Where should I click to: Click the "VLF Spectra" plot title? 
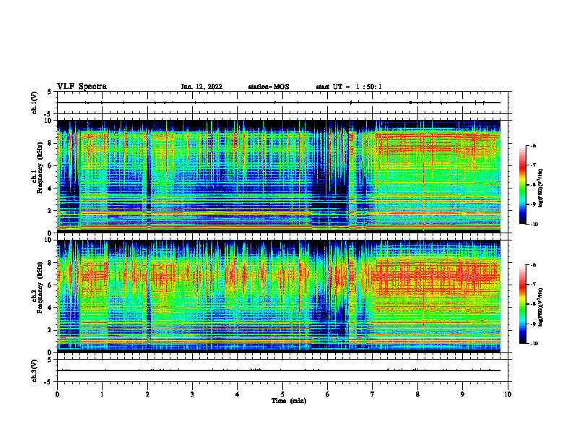click(82, 87)
